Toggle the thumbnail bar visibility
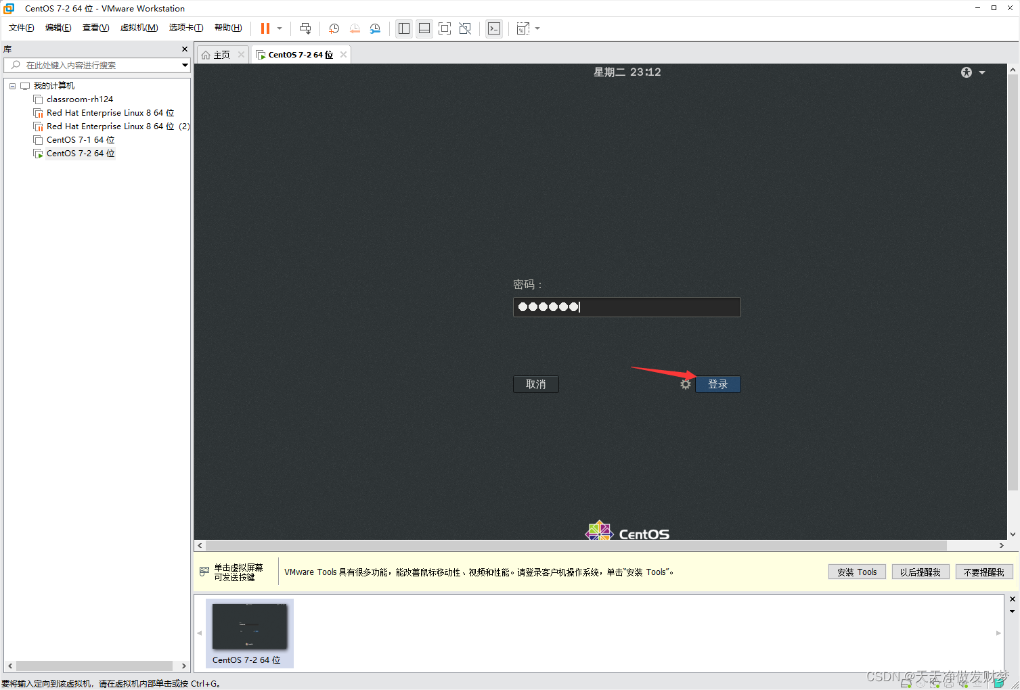Viewport: 1020px width, 690px height. pyautogui.click(x=424, y=28)
